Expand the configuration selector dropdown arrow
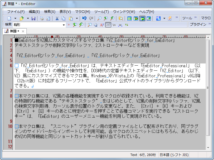The image size is (214, 160). coord(164,18)
